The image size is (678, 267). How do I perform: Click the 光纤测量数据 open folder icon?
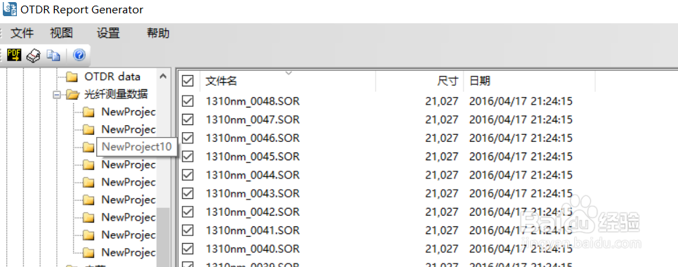(72, 94)
